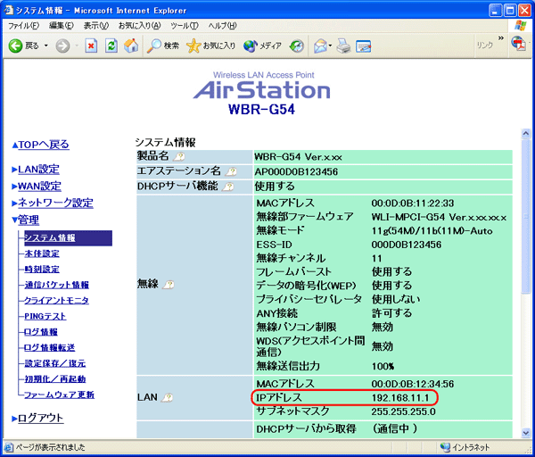535x457 pixels.
Task: Click the page scrollbar down arrow
Action: click(526, 434)
